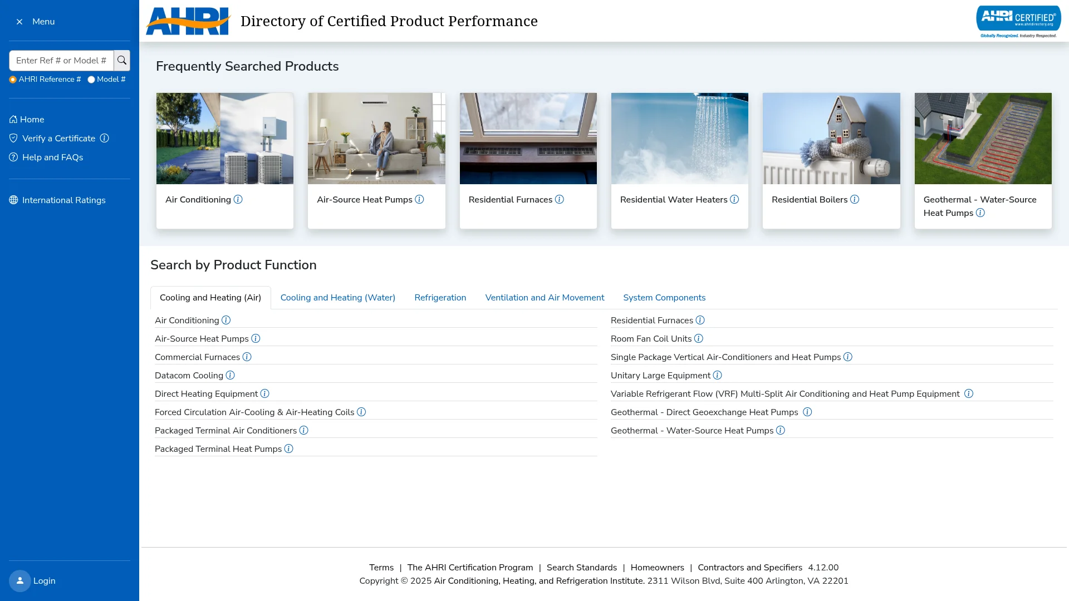Click info icon next to Datacom Cooling

(230, 375)
